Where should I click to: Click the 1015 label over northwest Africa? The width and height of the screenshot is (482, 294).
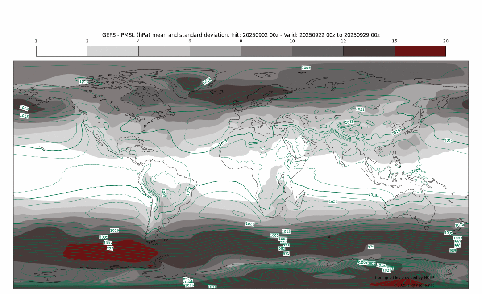[223, 142]
